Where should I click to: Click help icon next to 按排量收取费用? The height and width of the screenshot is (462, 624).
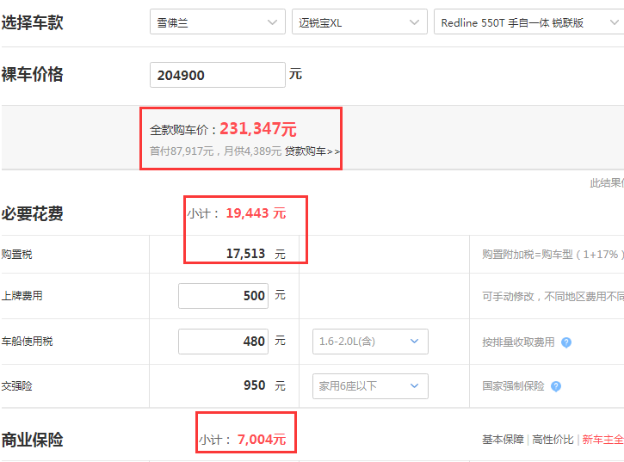[x=566, y=342]
